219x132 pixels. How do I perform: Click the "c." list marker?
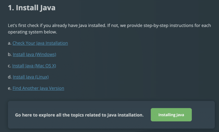pos(9,66)
